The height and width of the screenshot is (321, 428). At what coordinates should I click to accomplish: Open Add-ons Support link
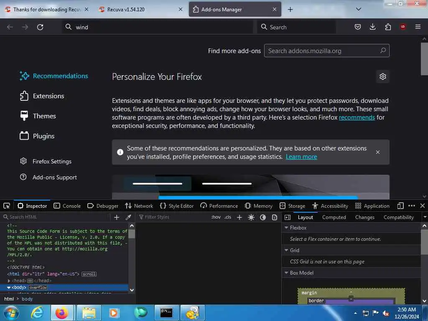coord(48,177)
